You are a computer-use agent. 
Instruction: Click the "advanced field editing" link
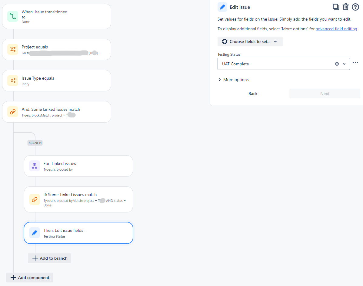point(336,29)
